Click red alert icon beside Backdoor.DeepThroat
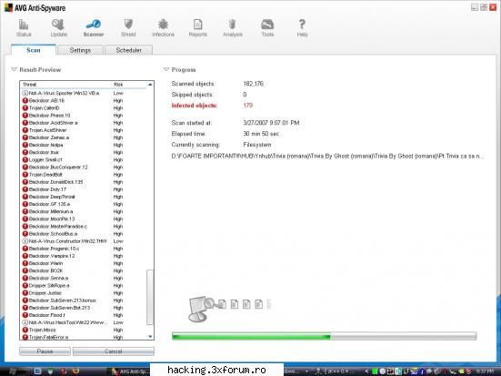 tap(25, 197)
